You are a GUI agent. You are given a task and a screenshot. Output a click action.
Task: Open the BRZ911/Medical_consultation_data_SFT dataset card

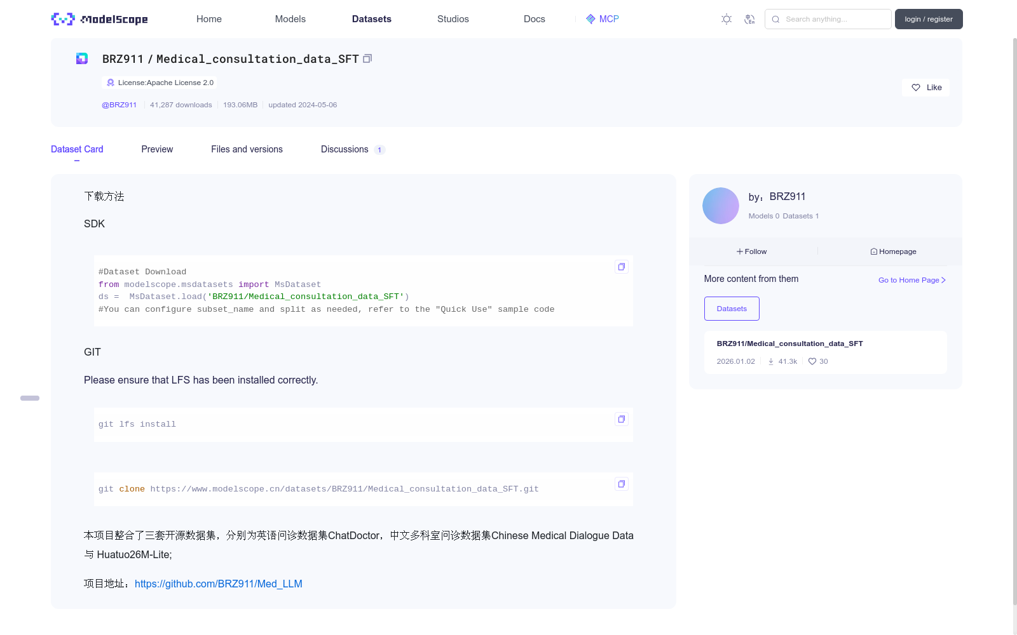826,352
